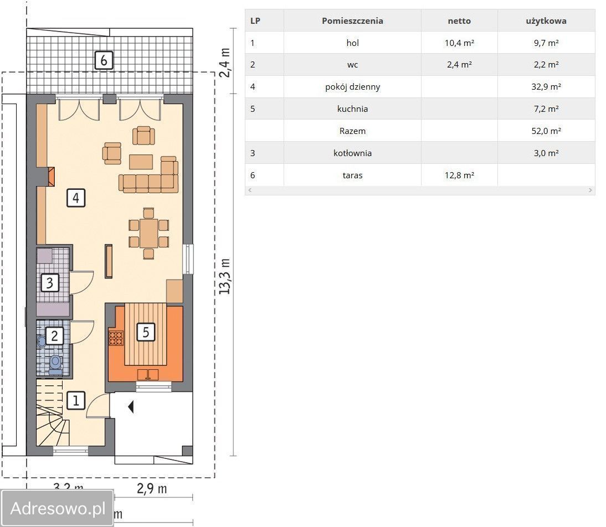
Task: Click the kitchen stove burners symbol
Action: point(116,338)
